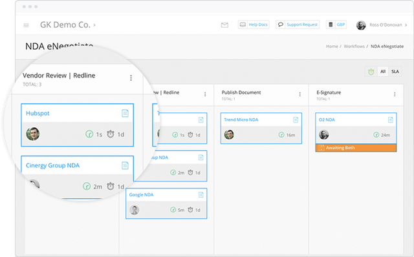The width and height of the screenshot is (414, 257).
Task: Click document icon on Google NDA card
Action: 201,195
